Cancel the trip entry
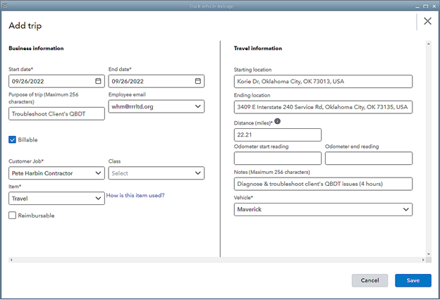This screenshot has width=440, height=300. click(369, 280)
